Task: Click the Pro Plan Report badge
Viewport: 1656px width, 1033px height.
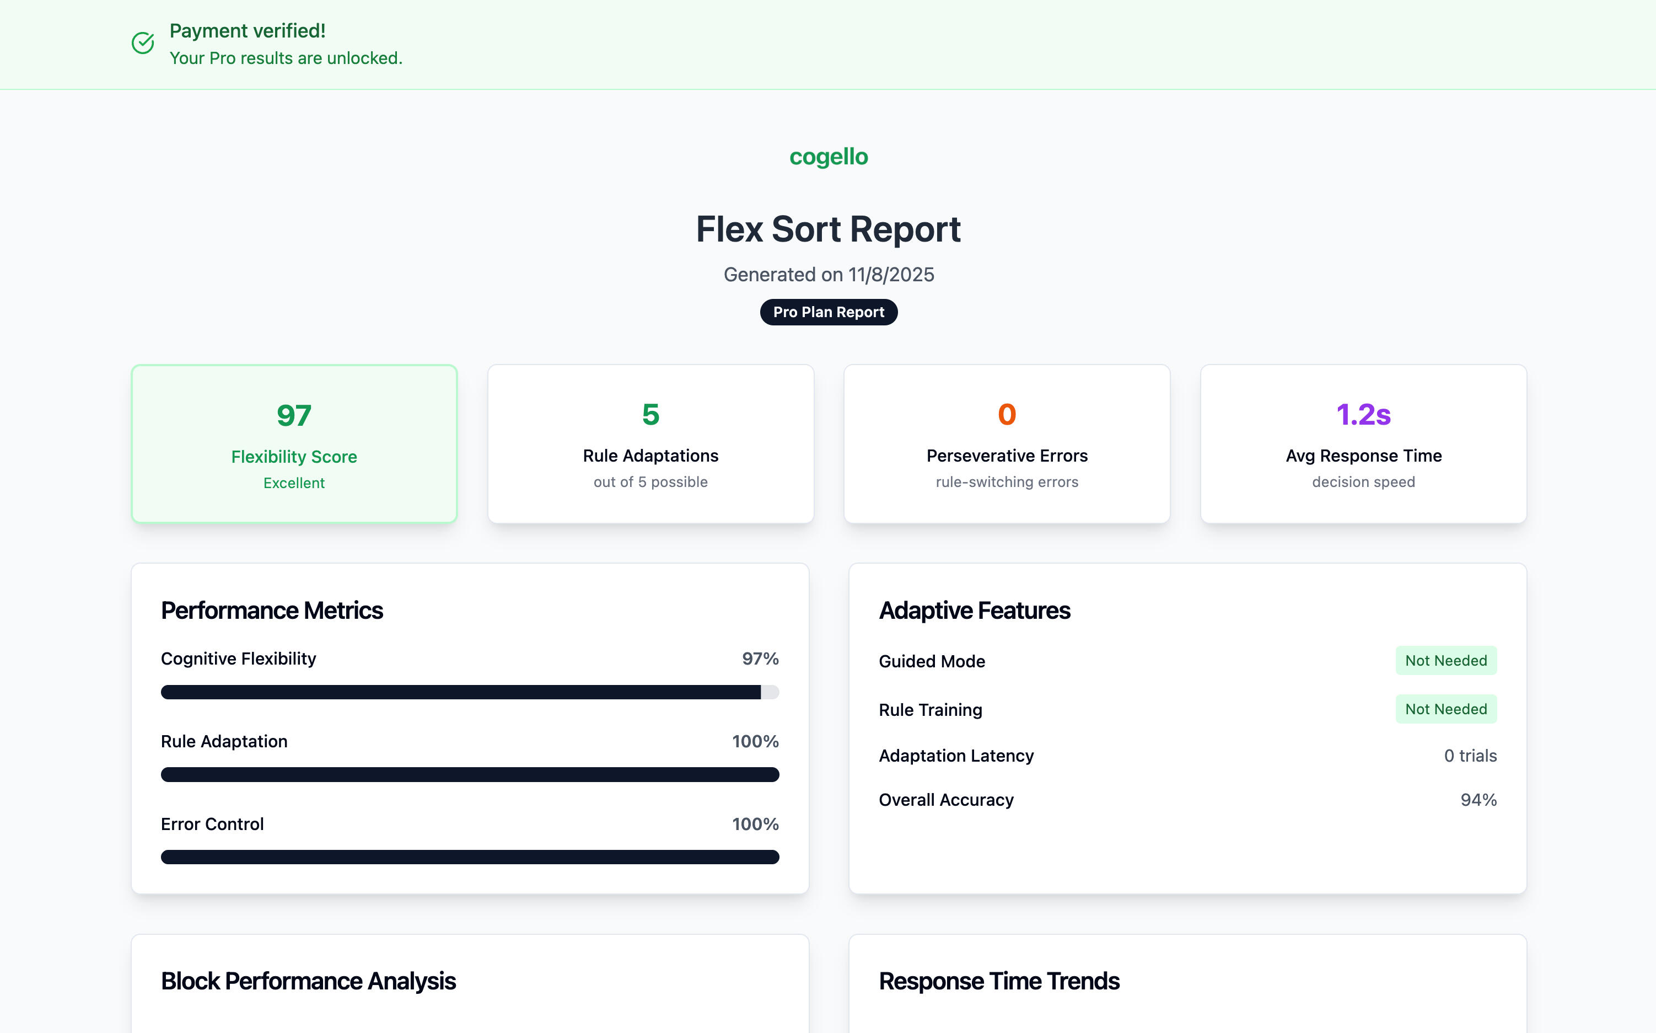Action: tap(829, 312)
